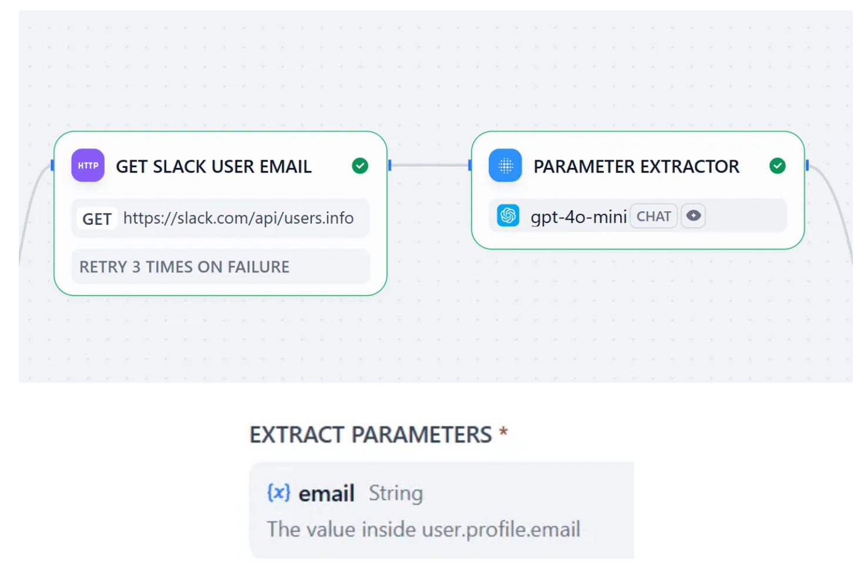Select the gpt-4o-mini model label
Image resolution: width=861 pixels, height=580 pixels.
point(579,217)
